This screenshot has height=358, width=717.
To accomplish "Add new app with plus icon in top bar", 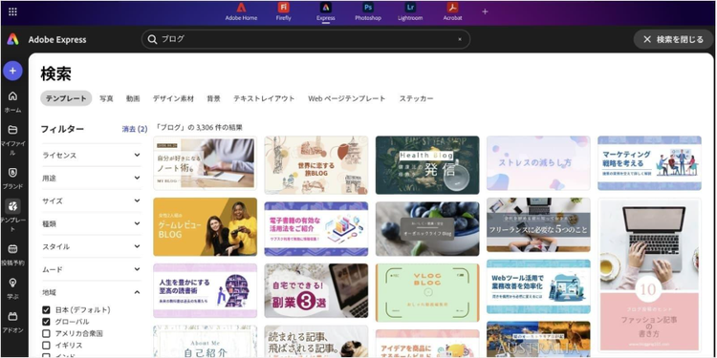I will [x=485, y=11].
